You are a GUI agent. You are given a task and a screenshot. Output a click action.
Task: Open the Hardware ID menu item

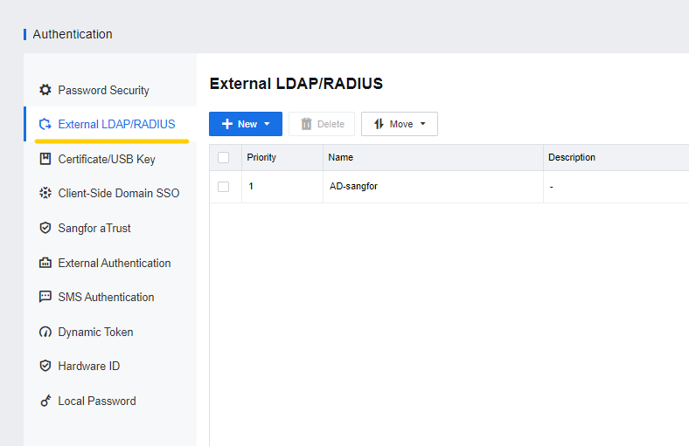89,367
